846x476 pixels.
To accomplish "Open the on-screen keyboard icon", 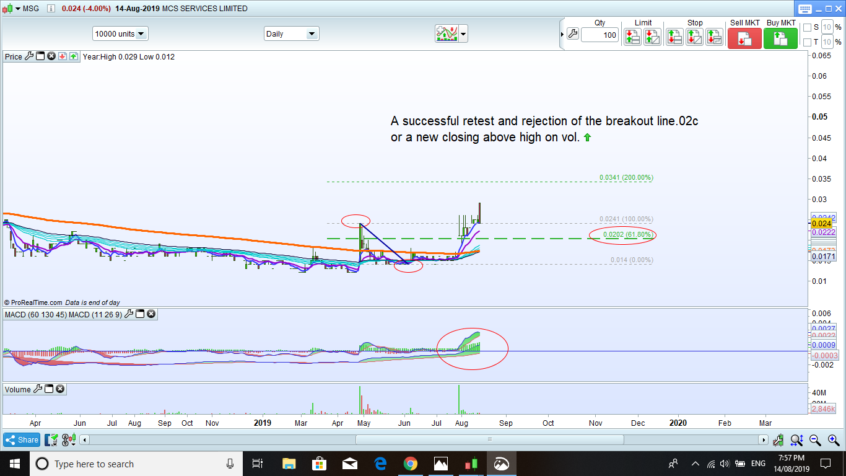I will pos(805,9).
